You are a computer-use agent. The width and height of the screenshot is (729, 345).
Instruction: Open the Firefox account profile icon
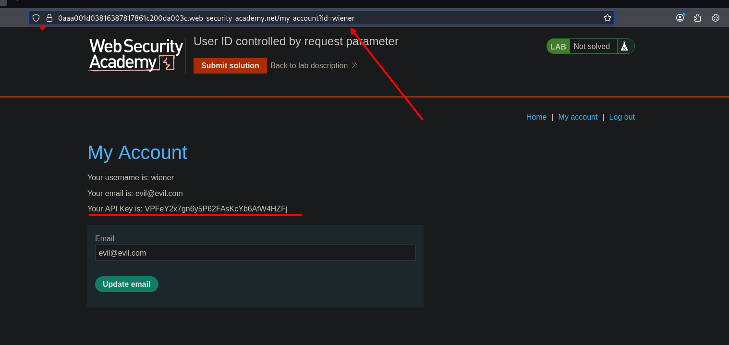pos(680,18)
